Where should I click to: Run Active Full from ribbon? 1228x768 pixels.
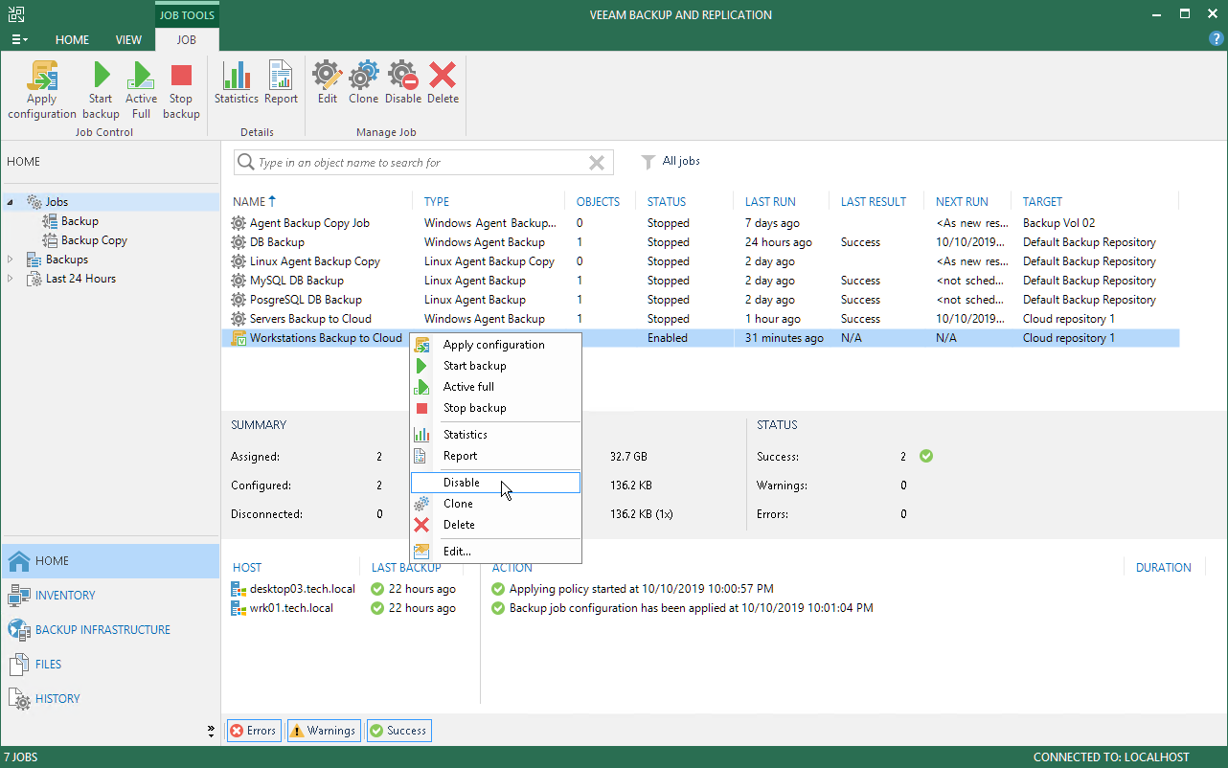[x=141, y=89]
